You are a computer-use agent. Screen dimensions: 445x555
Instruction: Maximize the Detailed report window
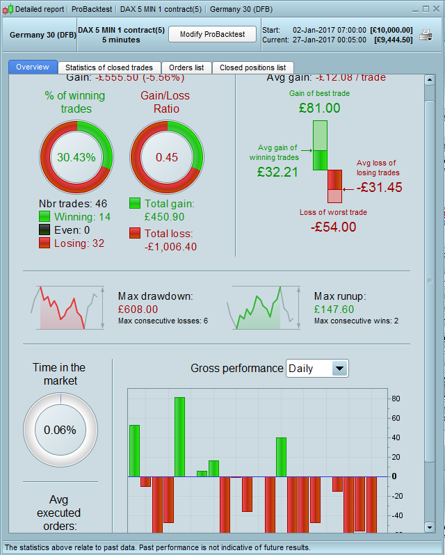(x=426, y=9)
